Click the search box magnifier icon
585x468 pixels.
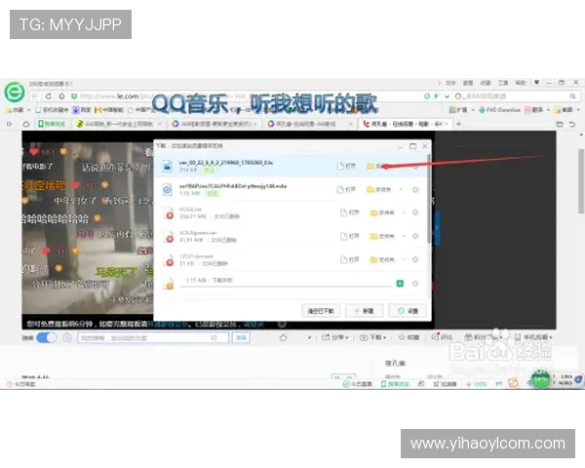572,97
